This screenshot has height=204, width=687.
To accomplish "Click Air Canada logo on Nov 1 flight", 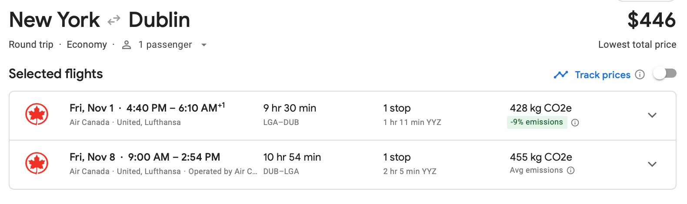I will point(37,115).
